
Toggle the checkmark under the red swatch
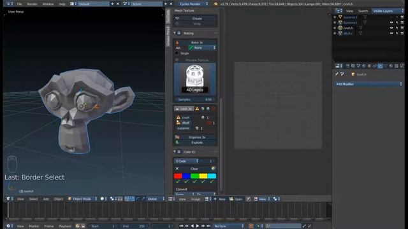tap(178, 181)
